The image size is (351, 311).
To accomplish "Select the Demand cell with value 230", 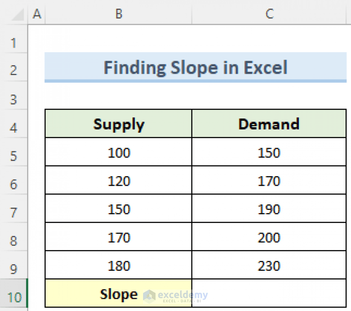I will coord(269,266).
